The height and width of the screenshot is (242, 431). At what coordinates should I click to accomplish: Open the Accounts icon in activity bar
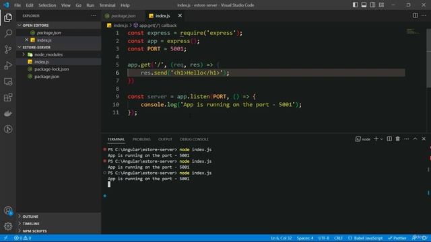click(8, 210)
